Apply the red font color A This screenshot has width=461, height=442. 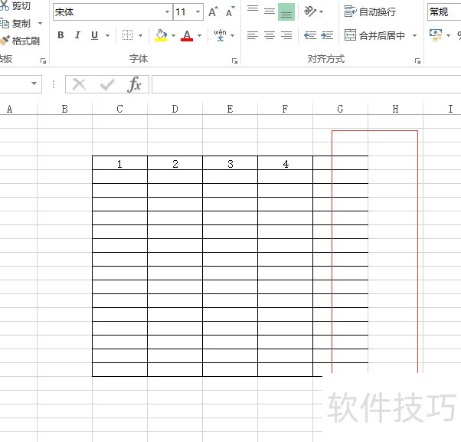187,35
